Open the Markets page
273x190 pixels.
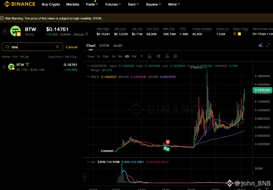[73, 4]
